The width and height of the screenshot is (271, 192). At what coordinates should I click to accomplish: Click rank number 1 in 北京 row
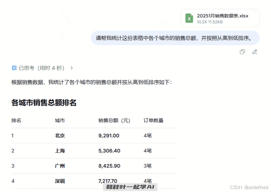(12, 135)
